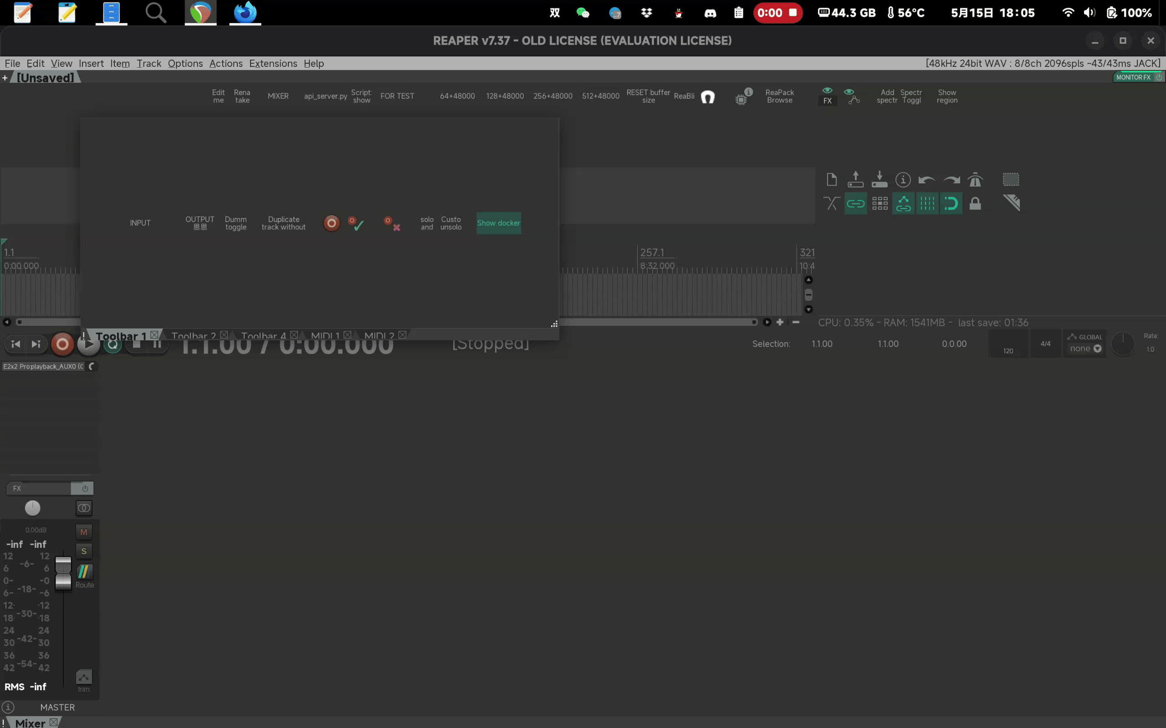Image resolution: width=1166 pixels, height=728 pixels.
Task: Click the Undo arrow icon
Action: point(926,180)
